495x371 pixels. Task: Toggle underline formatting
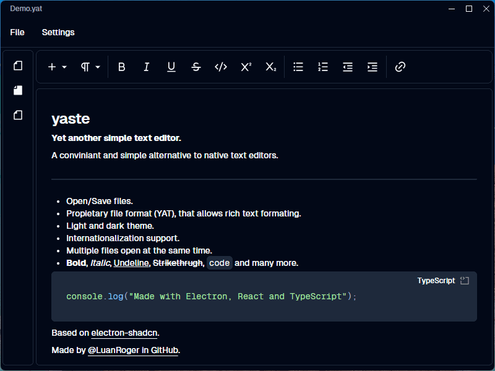(x=171, y=67)
